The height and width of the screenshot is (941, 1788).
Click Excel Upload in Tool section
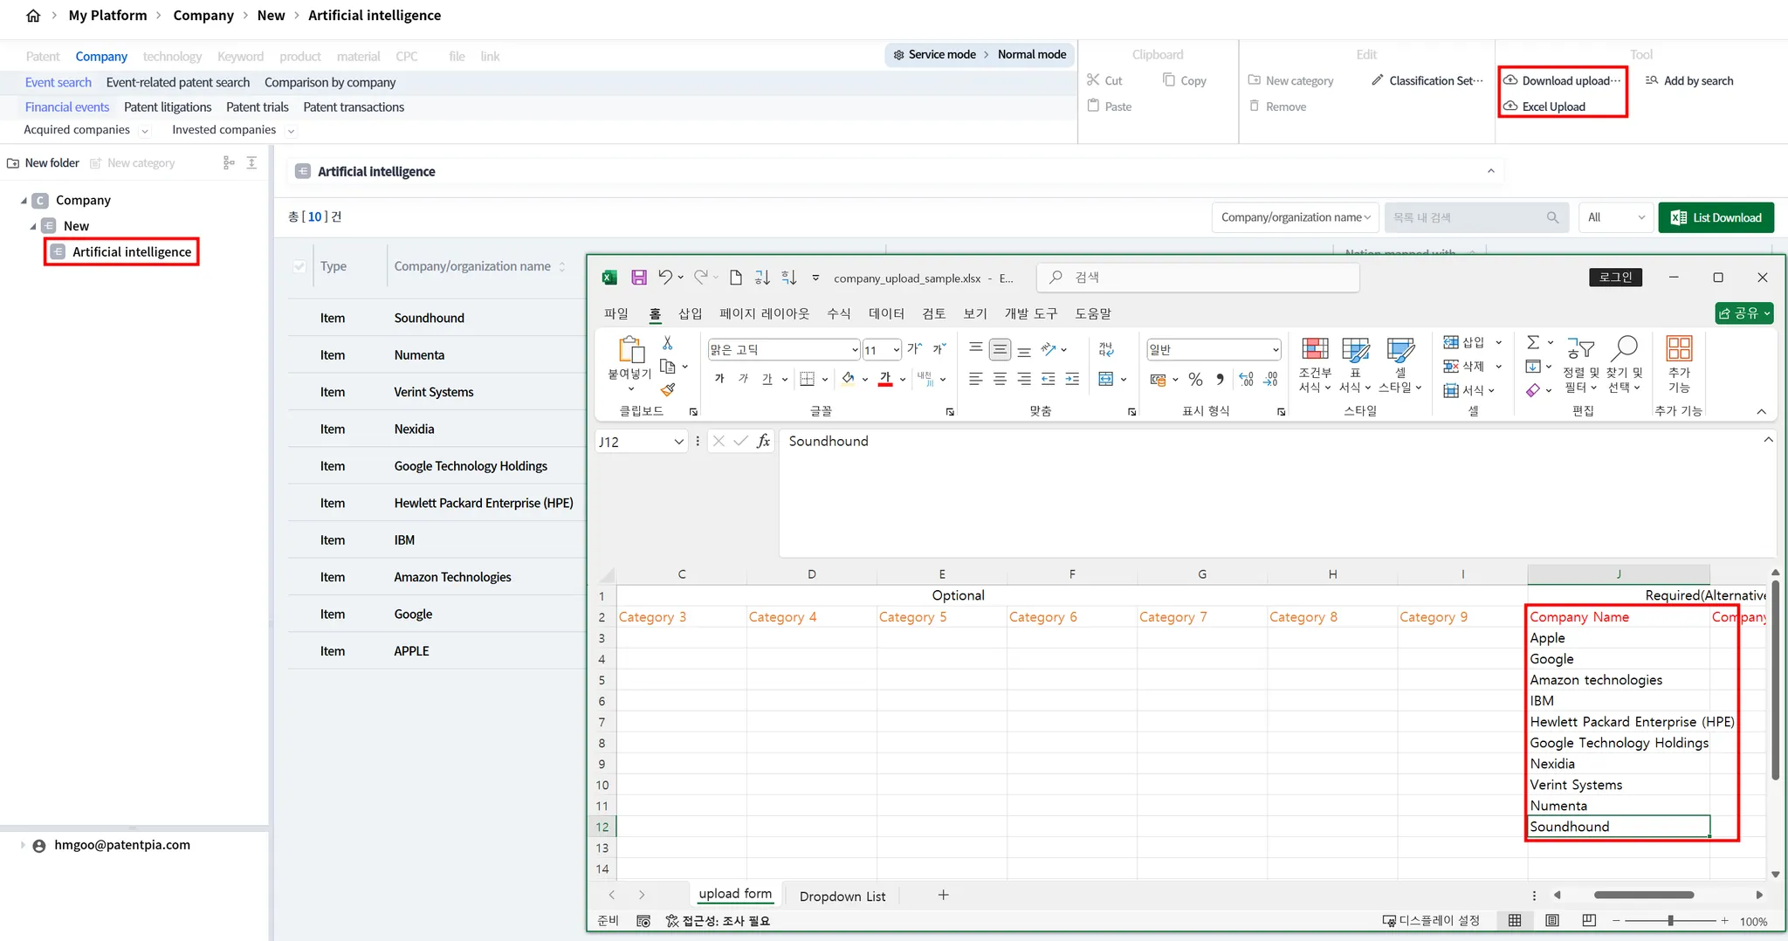pos(1553,106)
